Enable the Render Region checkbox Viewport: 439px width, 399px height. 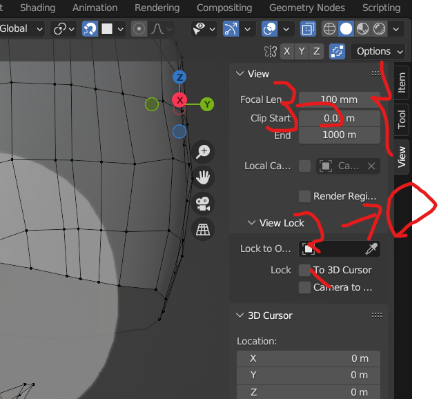point(304,196)
